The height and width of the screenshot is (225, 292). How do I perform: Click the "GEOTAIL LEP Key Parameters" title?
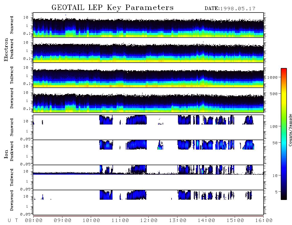113,8
